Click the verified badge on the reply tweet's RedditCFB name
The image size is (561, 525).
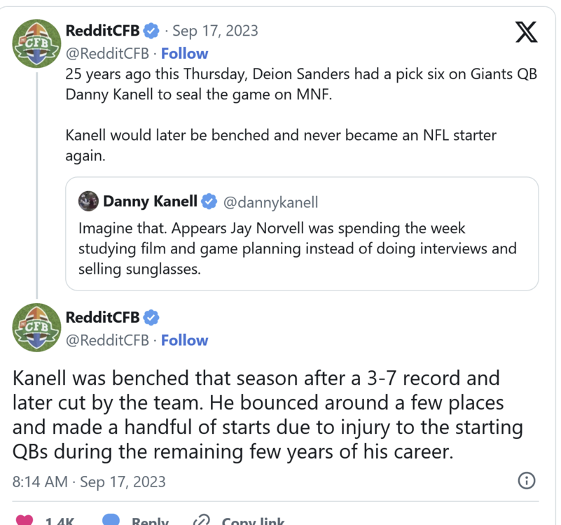click(x=151, y=317)
